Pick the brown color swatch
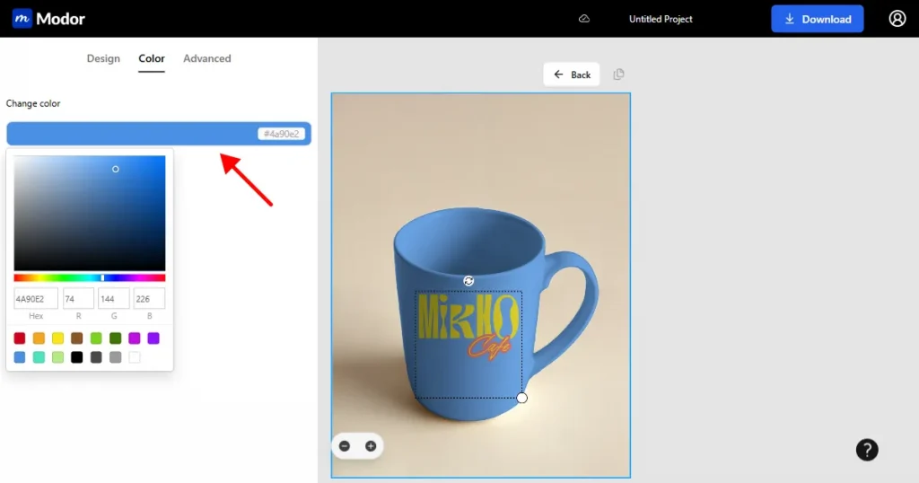The image size is (919, 483). [77, 338]
